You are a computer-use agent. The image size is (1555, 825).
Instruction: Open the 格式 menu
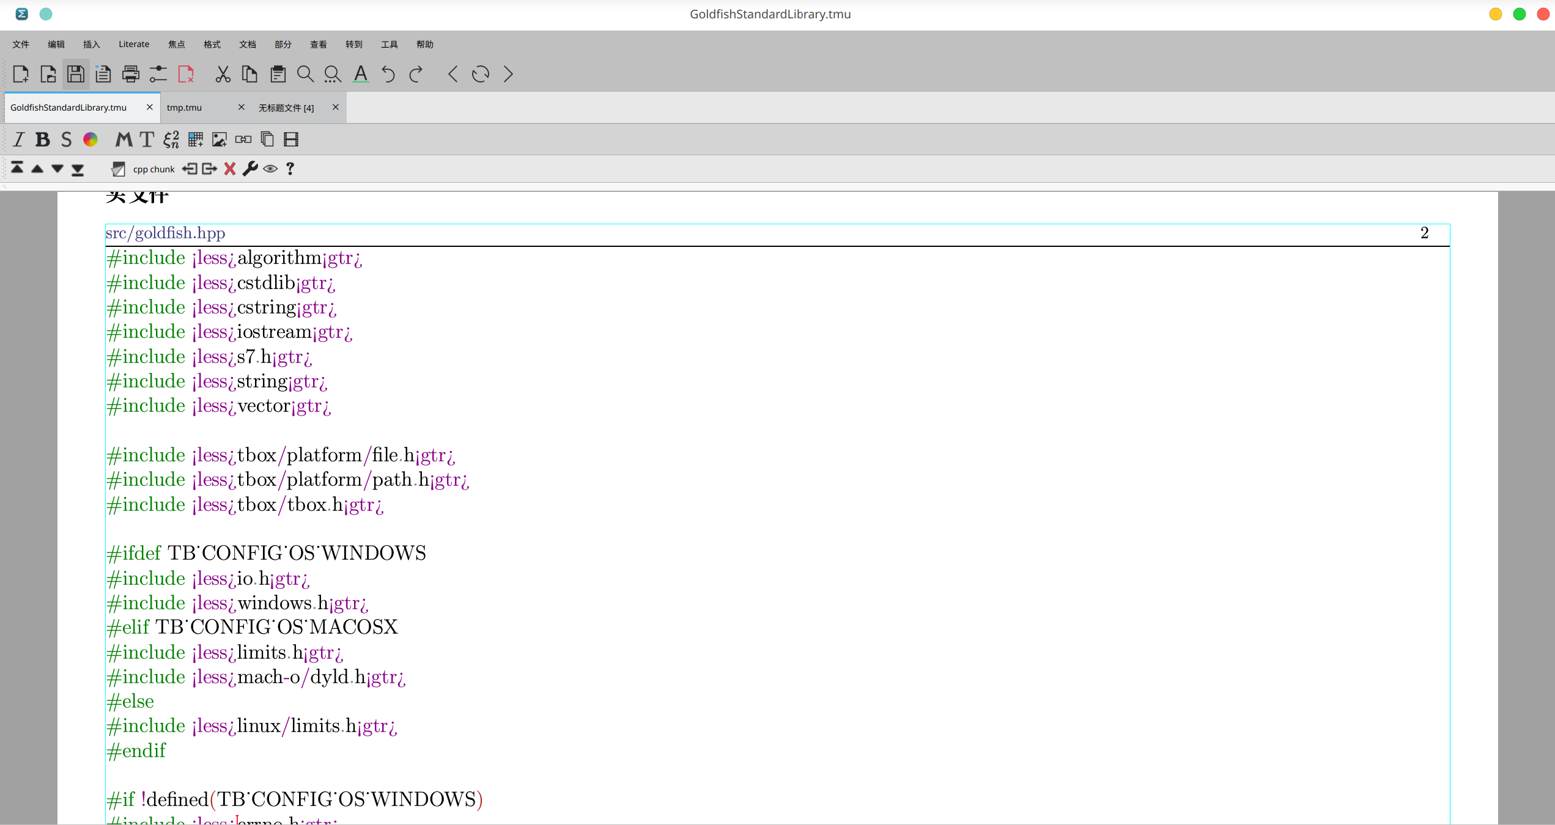point(212,44)
